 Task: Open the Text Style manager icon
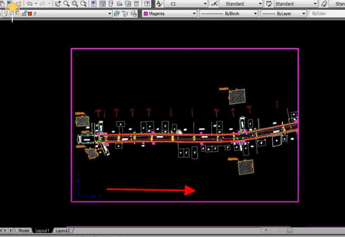click(x=159, y=3)
